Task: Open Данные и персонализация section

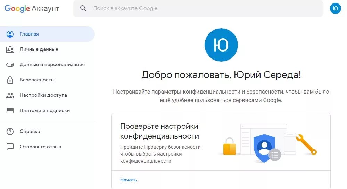Action: 47,64
